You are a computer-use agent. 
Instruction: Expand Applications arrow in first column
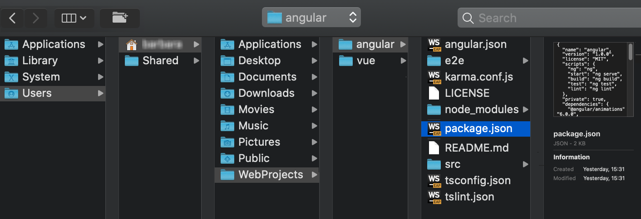pyautogui.click(x=100, y=44)
